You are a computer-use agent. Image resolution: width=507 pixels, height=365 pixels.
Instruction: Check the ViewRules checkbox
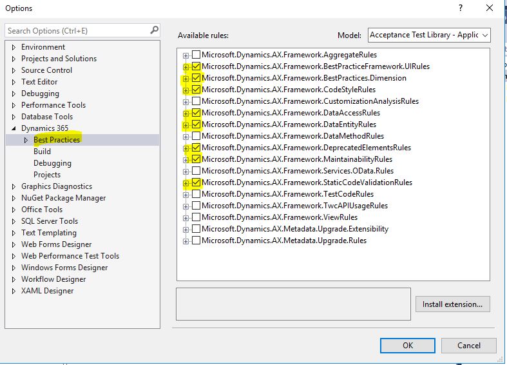tap(196, 217)
